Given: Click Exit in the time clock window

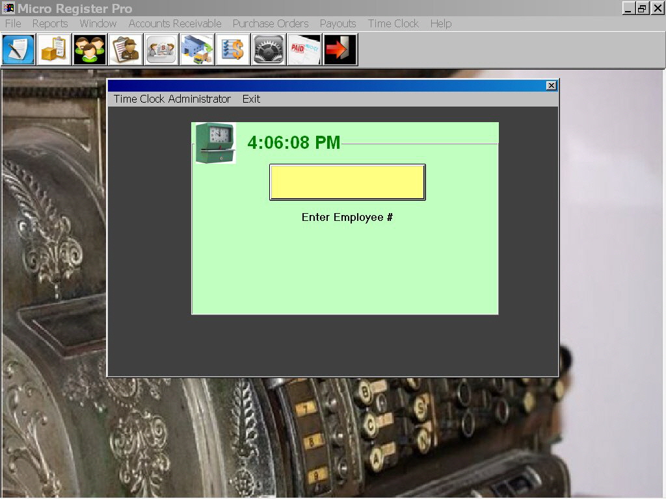Looking at the screenshot, I should (x=252, y=99).
